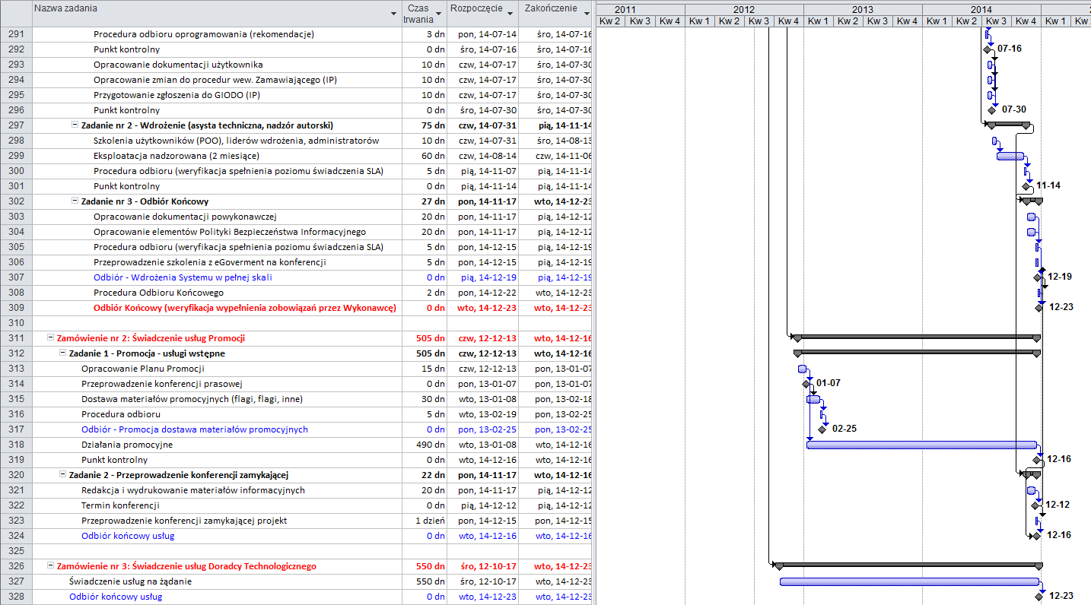Click the 2013 year header in timescale

[863, 9]
